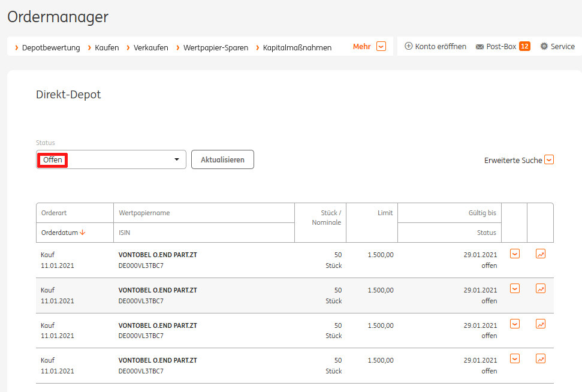Open chart icon on the last order row
The width and height of the screenshot is (582, 392).
pos(540,358)
